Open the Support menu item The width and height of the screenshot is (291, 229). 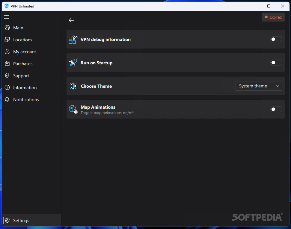pyautogui.click(x=31, y=75)
